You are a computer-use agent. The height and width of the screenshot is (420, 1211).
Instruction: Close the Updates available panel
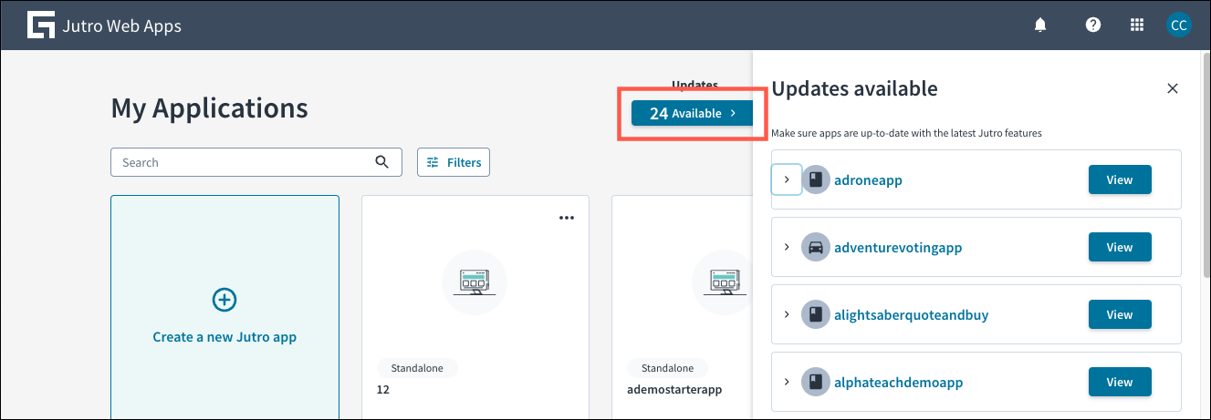(x=1173, y=88)
